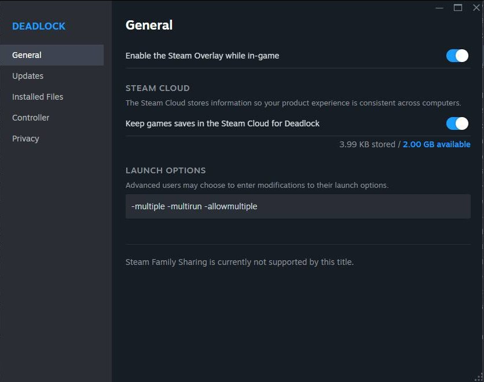Toggle Steam Overlay while in-game switch
Screen dimensions: 484x382
[x=457, y=56]
